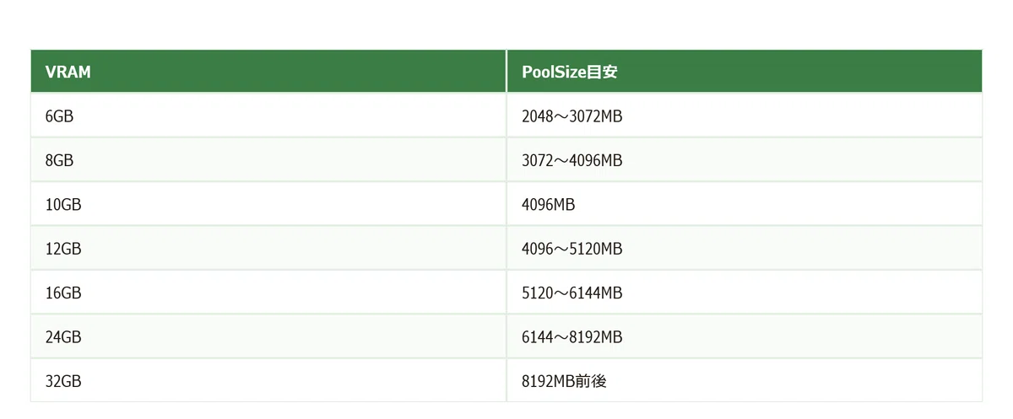Click the blank area in the 10GB row's right cell
The height and width of the screenshot is (419, 1013).
pos(777,204)
